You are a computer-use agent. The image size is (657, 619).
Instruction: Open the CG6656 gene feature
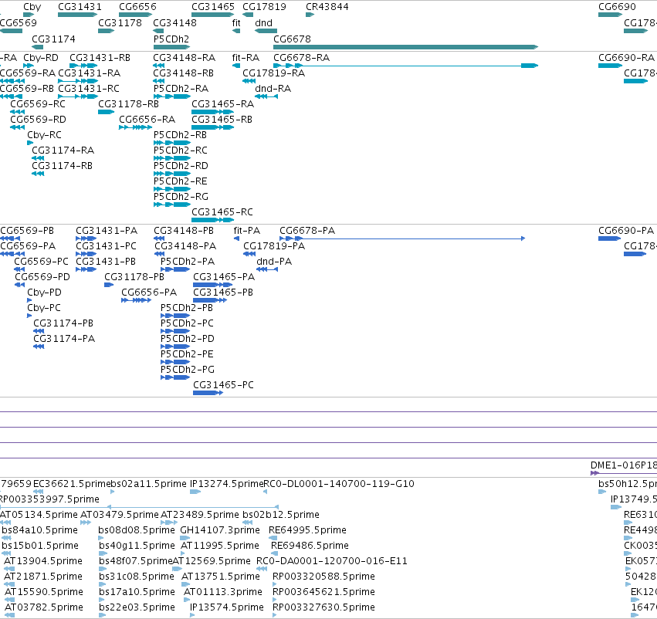[x=135, y=15]
